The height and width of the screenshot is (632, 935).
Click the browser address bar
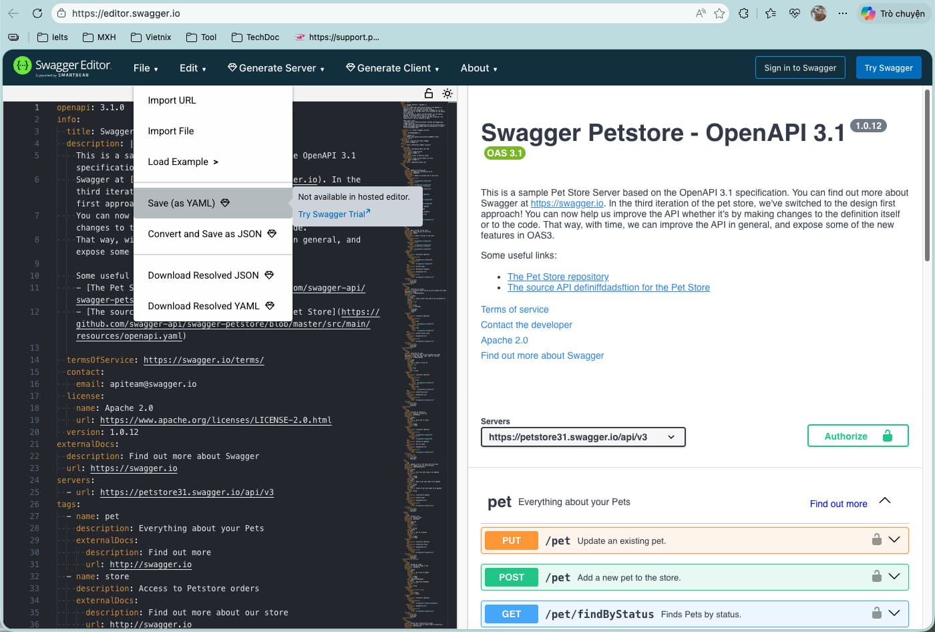point(267,13)
